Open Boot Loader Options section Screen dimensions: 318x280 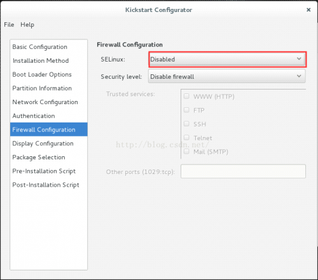pos(48,74)
